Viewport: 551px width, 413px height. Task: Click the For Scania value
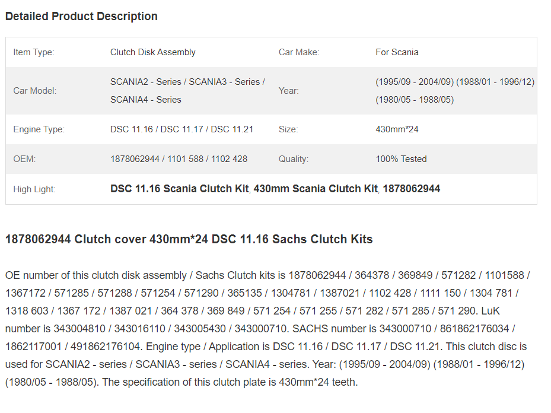point(397,52)
